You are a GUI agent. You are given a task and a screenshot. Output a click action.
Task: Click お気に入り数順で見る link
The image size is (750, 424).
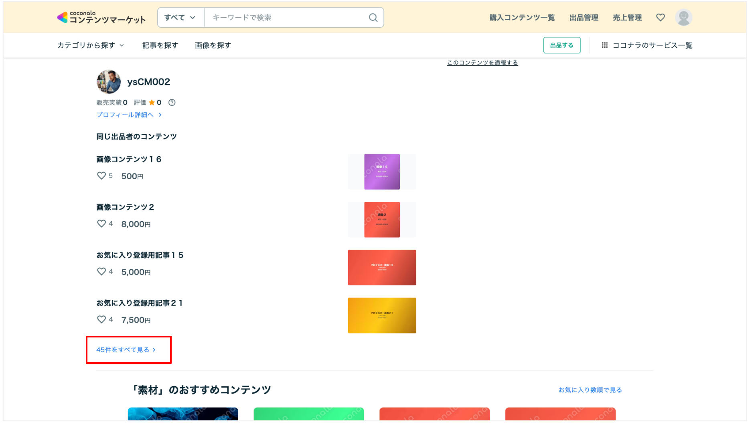tap(590, 390)
